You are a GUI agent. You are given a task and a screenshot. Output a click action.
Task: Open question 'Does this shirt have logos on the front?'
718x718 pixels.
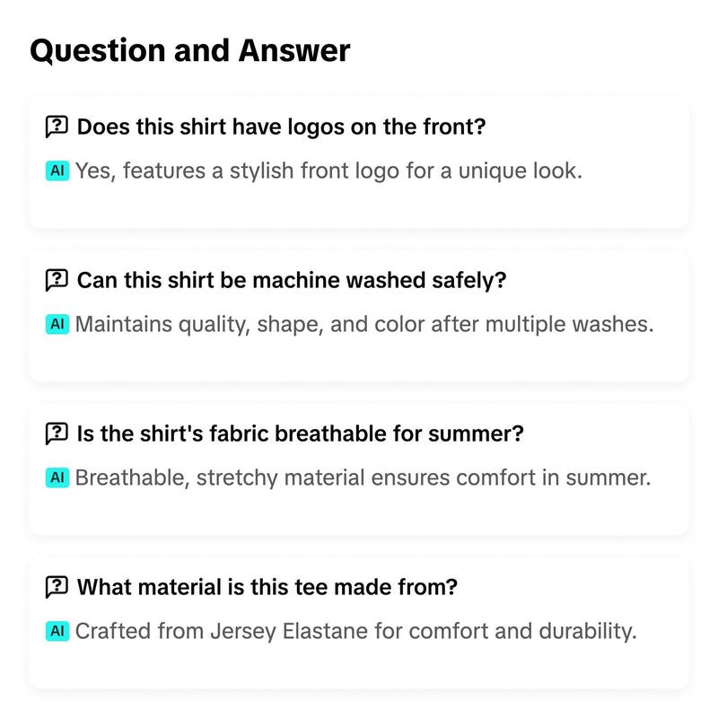(x=281, y=127)
